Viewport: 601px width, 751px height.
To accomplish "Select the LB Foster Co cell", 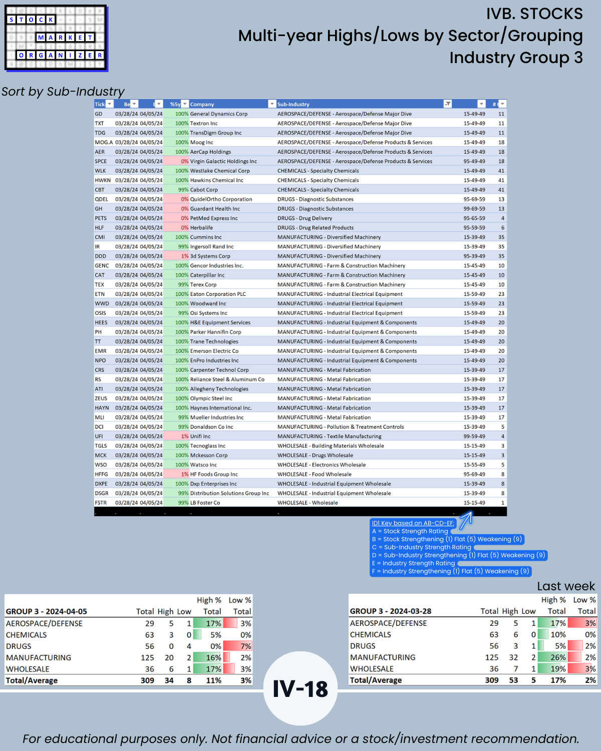I will point(205,503).
